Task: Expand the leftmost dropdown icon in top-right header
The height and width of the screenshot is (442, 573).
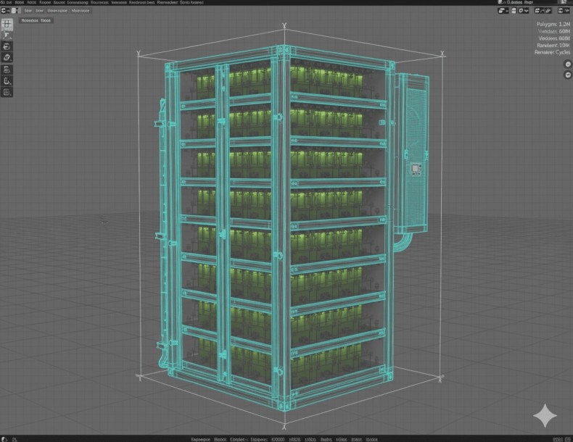Action: click(503, 11)
